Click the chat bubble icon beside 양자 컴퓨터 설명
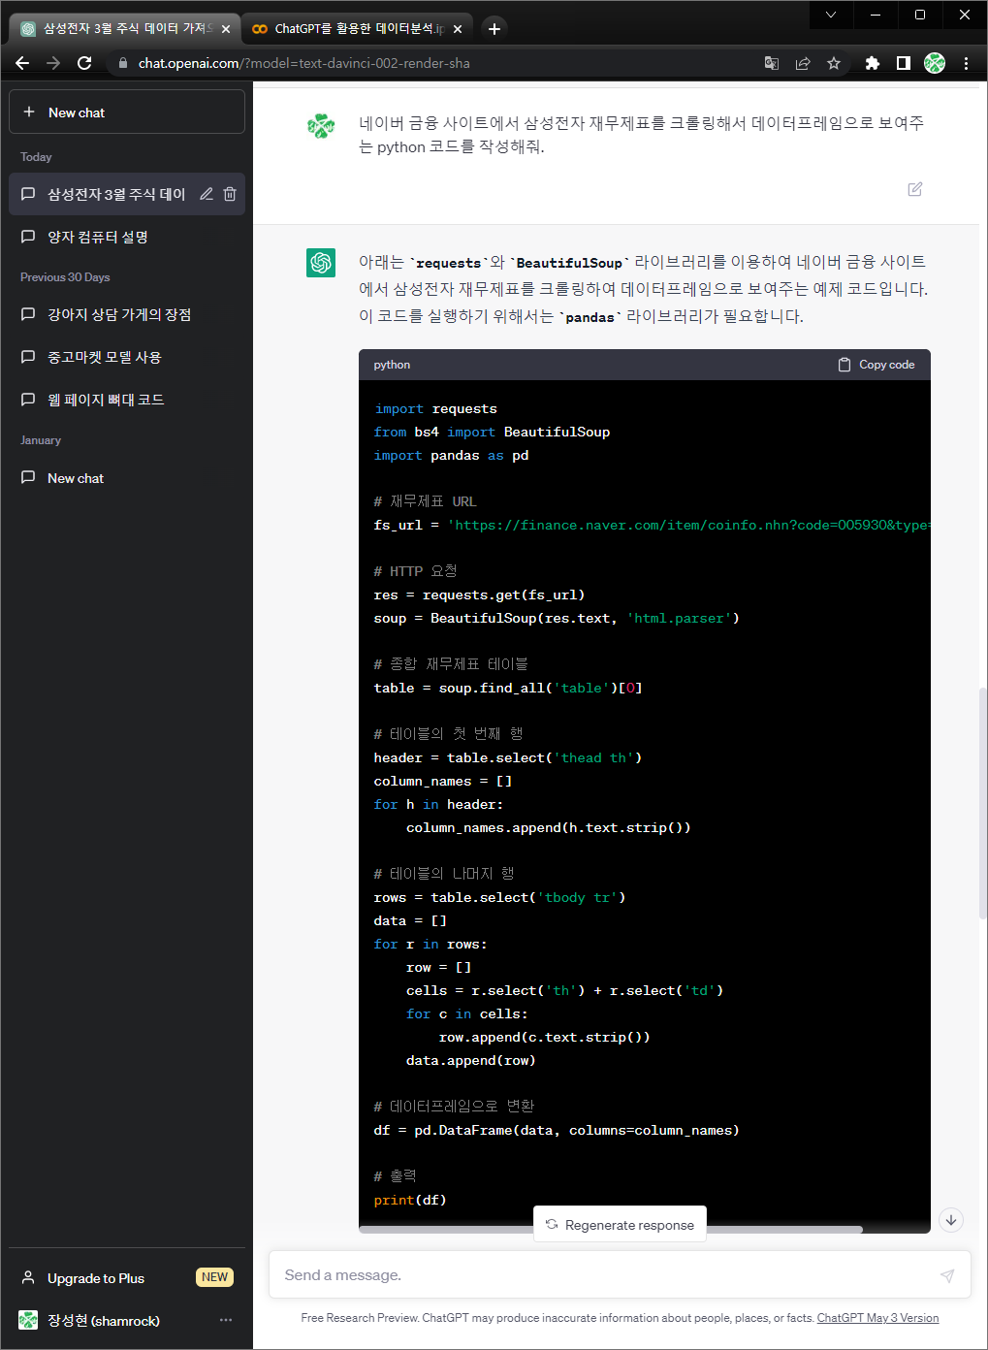The image size is (988, 1350). point(28,237)
